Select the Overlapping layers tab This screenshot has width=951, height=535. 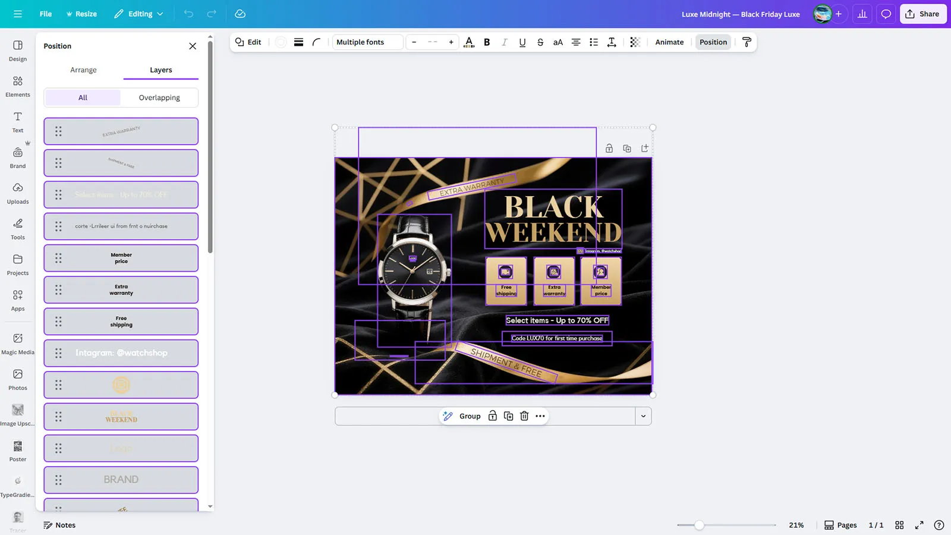[159, 97]
